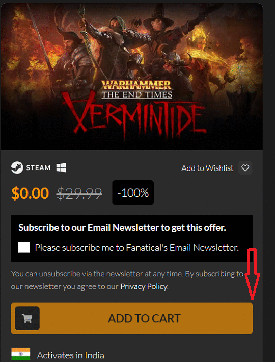Click the Steam logo icon
This screenshot has height=362, width=275.
17,167
